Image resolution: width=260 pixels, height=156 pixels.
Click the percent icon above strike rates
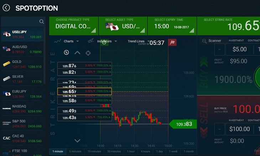click(x=66, y=53)
